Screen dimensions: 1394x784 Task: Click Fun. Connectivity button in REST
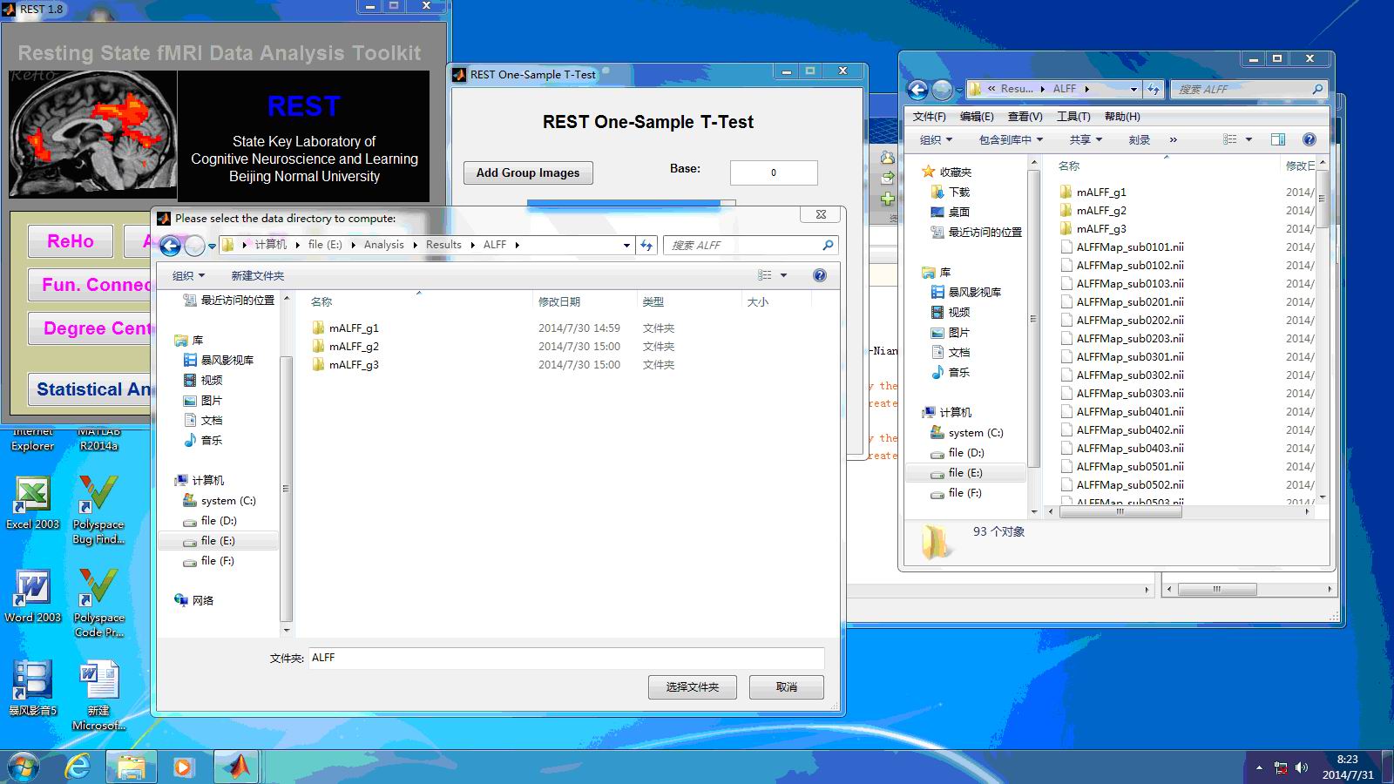(91, 285)
